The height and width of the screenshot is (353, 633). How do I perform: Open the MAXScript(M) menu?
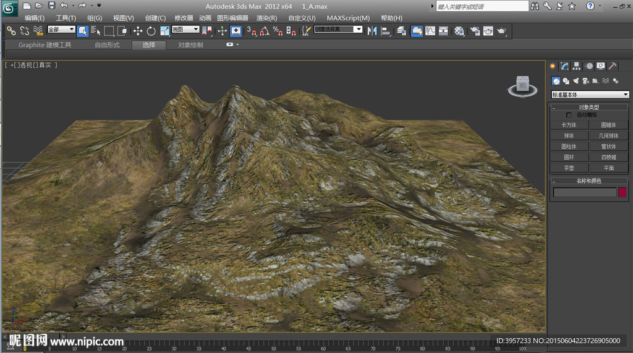tap(348, 18)
